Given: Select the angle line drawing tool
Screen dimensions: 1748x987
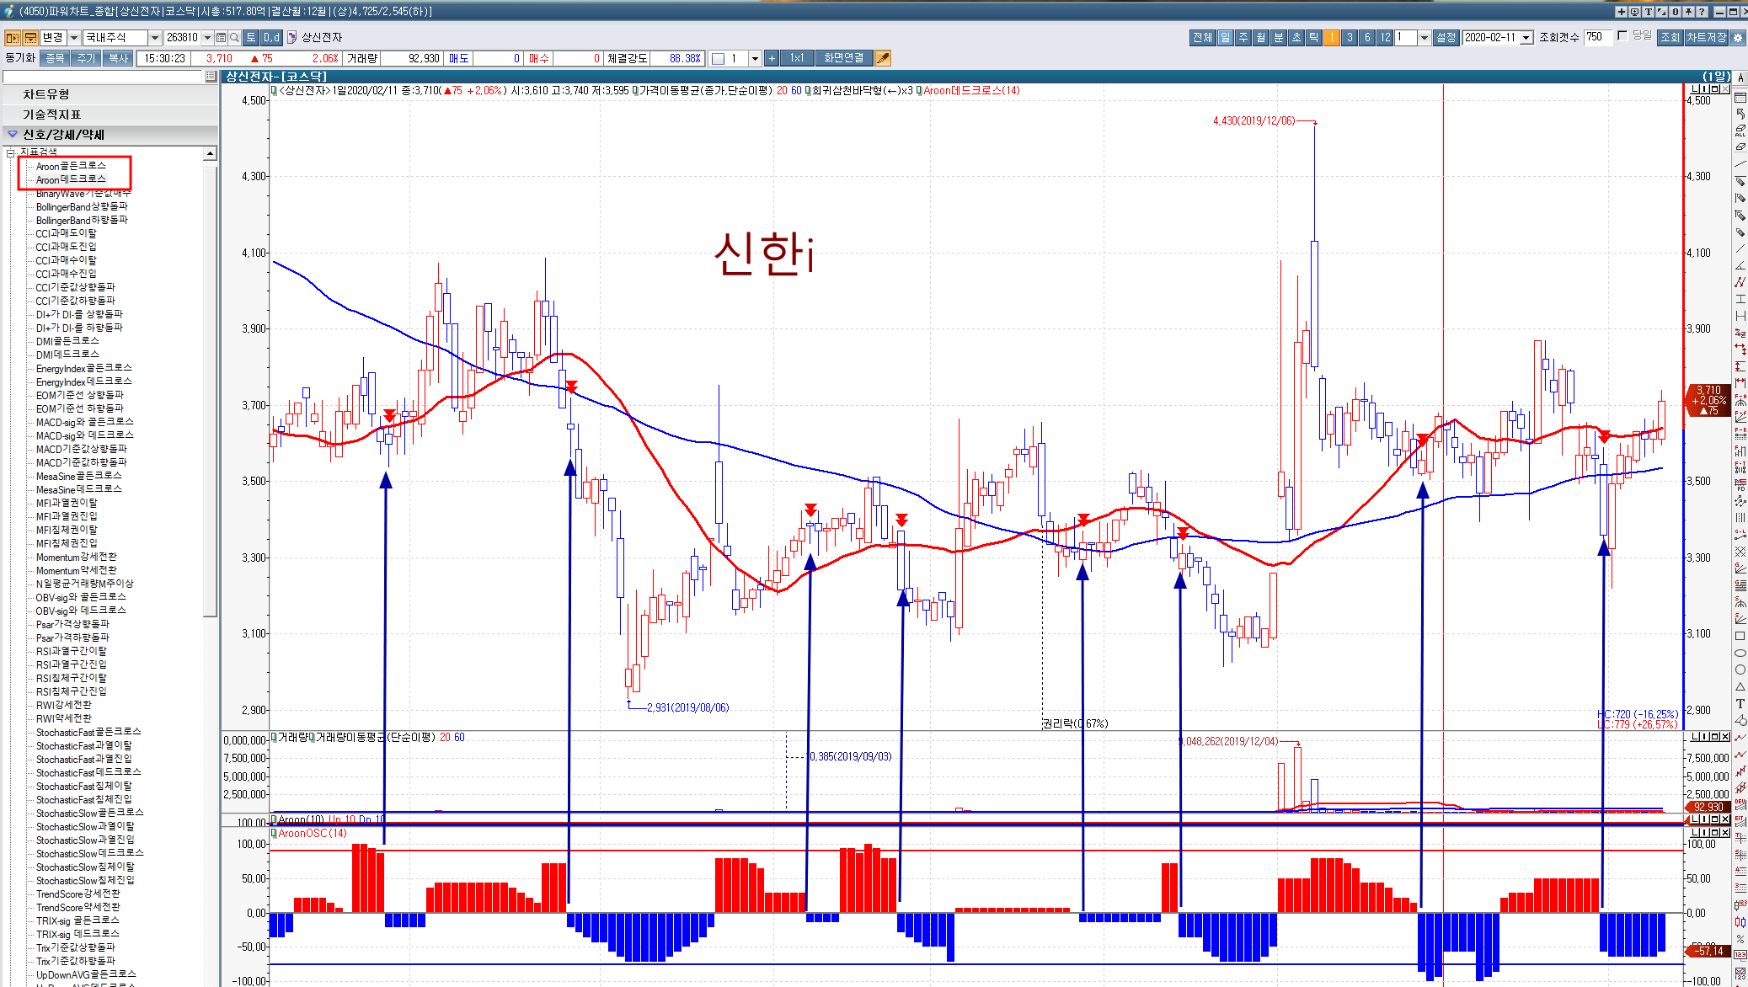Looking at the screenshot, I should coord(1740,265).
